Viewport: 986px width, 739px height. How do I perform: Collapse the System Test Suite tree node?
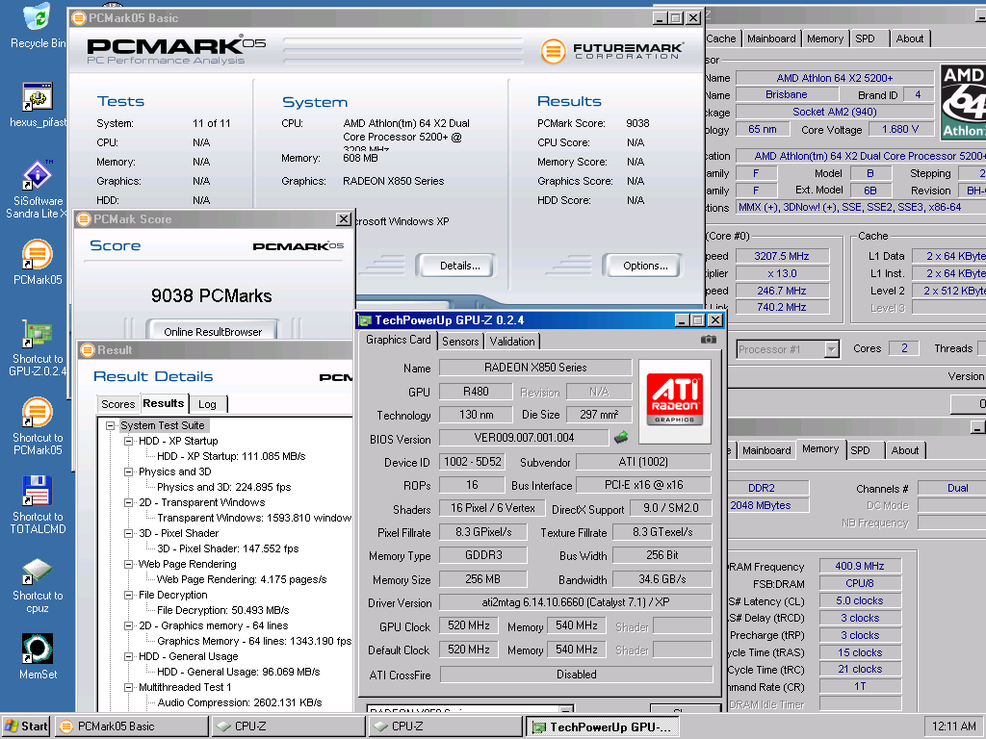110,425
